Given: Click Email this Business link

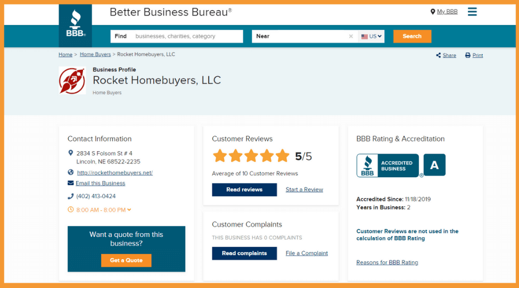Looking at the screenshot, I should click(x=100, y=183).
